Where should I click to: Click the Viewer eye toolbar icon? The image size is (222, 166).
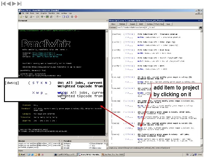(x=42, y=17)
